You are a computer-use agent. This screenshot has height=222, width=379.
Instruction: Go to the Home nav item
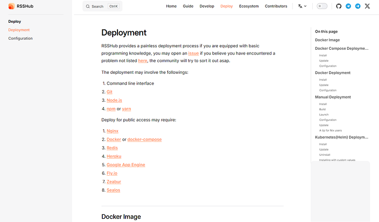(171, 6)
